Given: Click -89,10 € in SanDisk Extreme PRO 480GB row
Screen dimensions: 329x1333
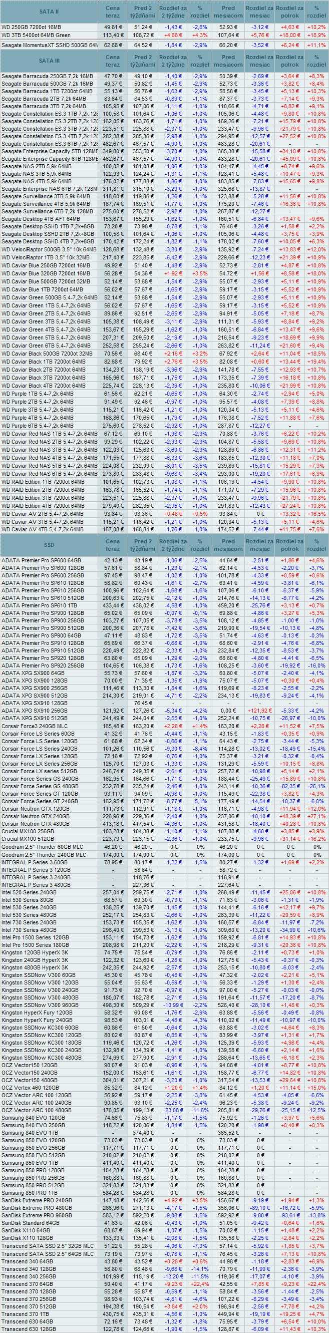Looking at the screenshot, I should click(260, 1207).
